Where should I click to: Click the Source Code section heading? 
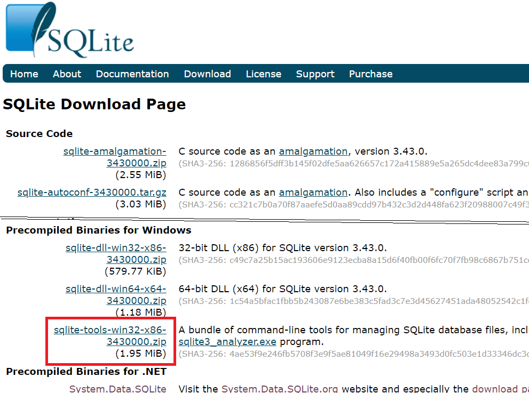point(39,134)
